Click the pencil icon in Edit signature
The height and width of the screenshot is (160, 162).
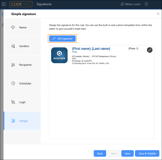point(54,39)
